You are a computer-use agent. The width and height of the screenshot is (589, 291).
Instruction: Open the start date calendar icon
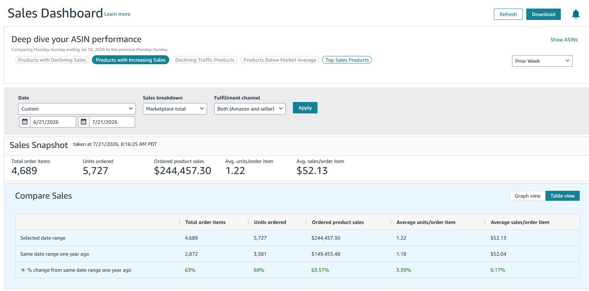click(25, 122)
